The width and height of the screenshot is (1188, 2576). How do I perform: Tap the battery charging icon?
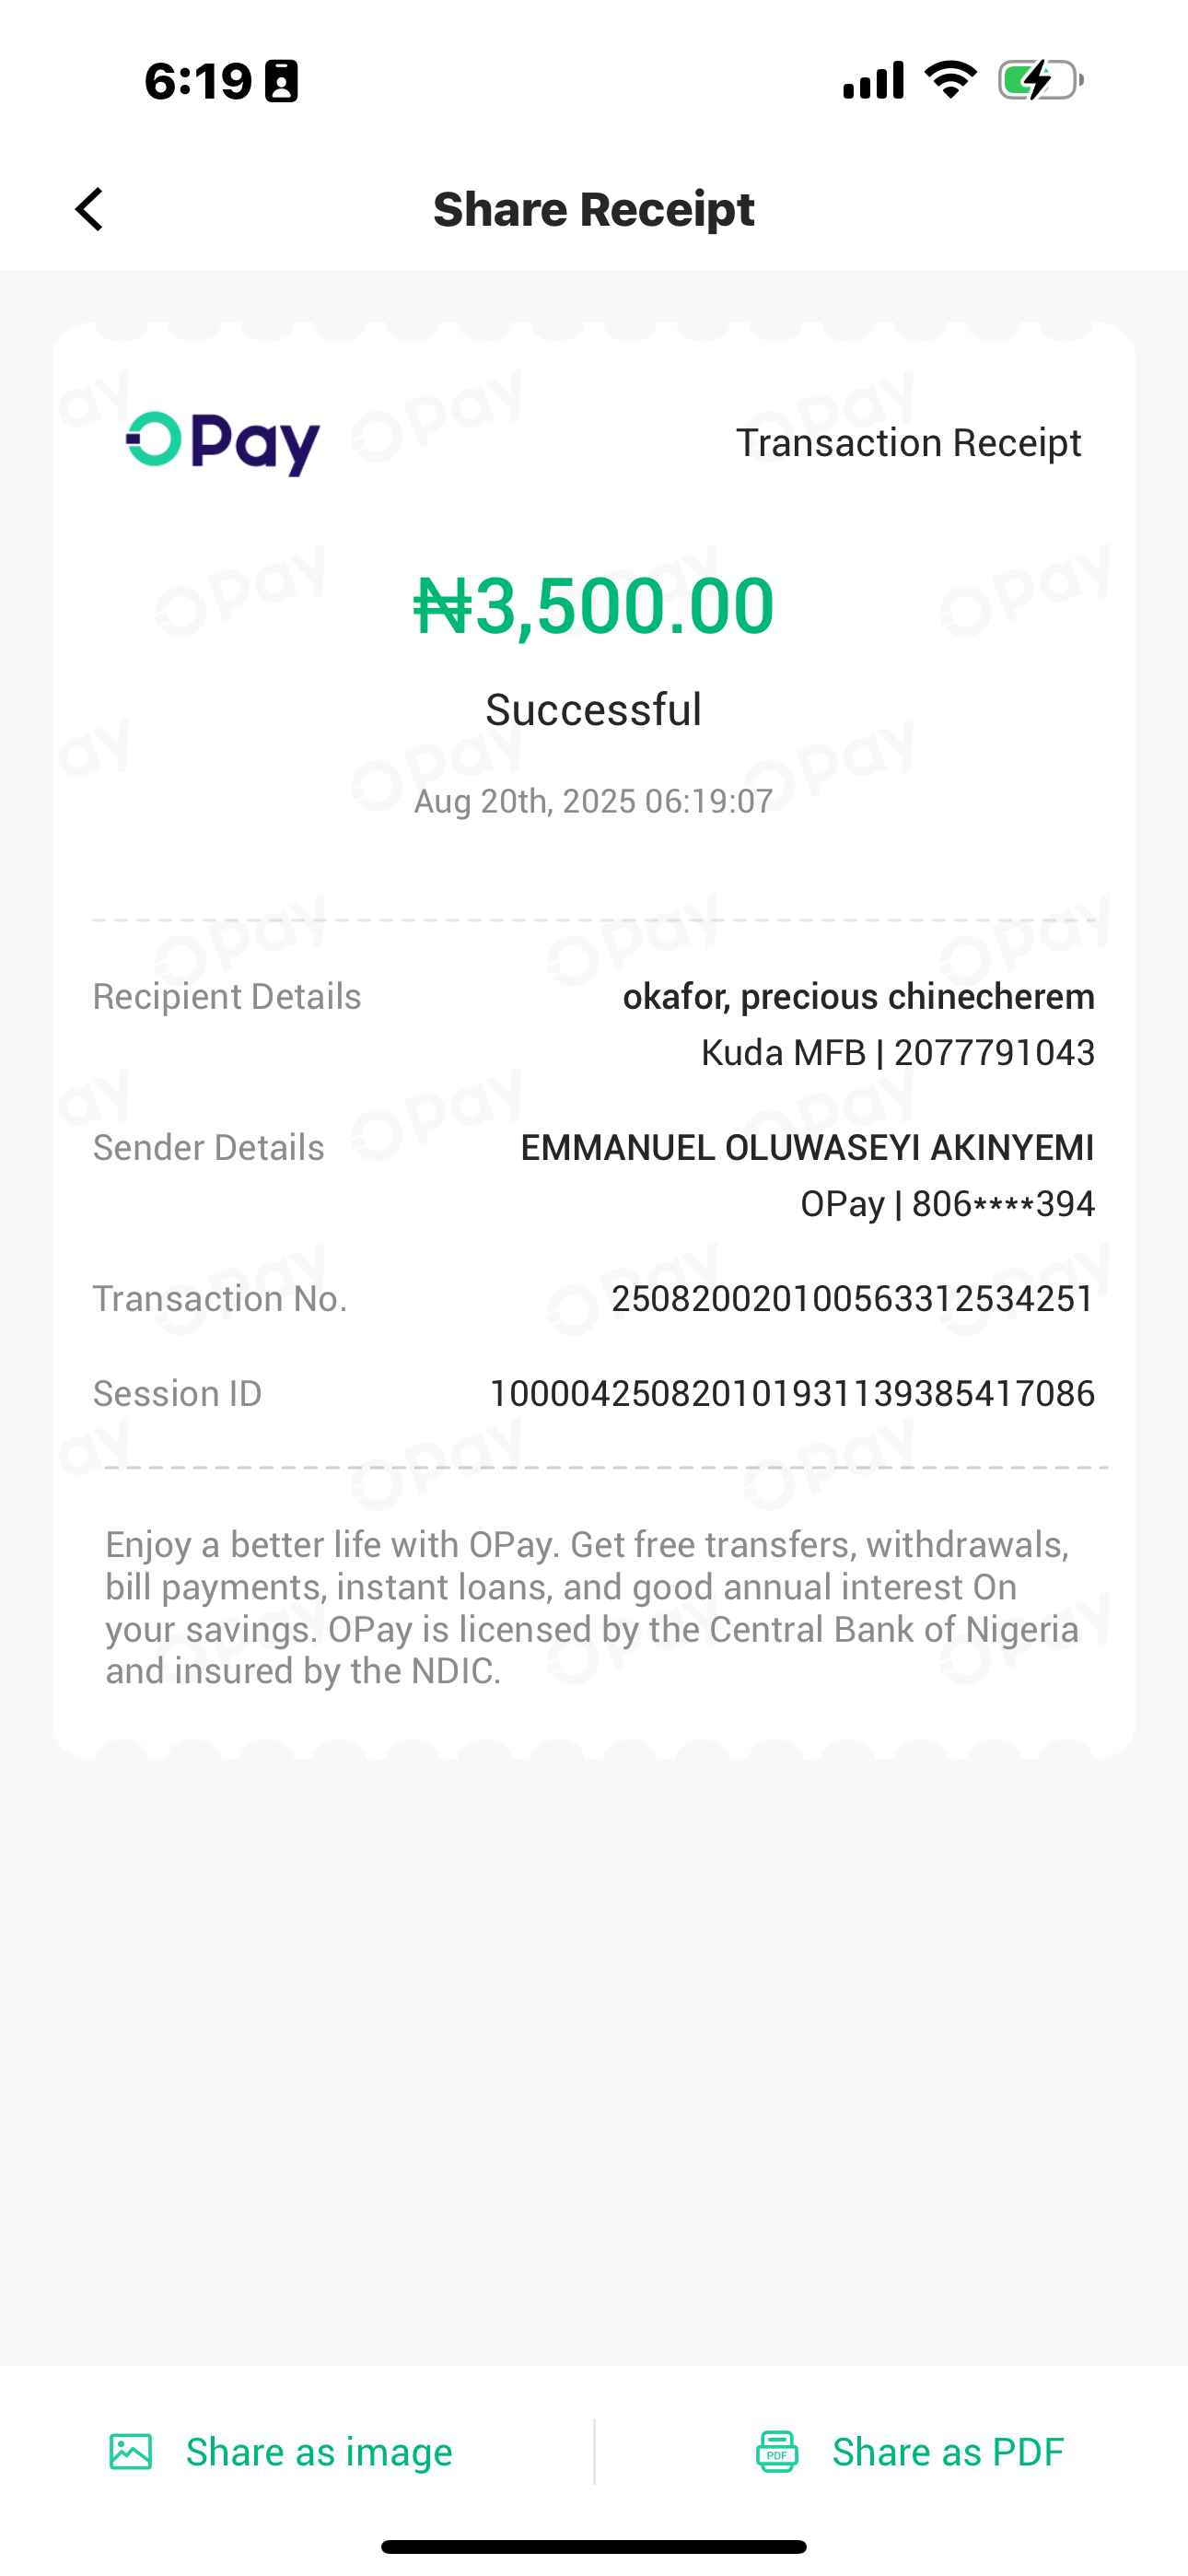pos(1040,80)
